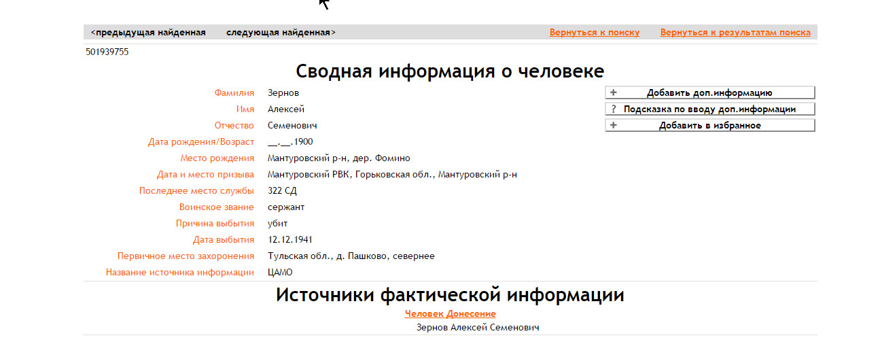Image resolution: width=880 pixels, height=342 pixels.
Task: Select the Дата рождения/Возраст field label
Action: click(201, 142)
